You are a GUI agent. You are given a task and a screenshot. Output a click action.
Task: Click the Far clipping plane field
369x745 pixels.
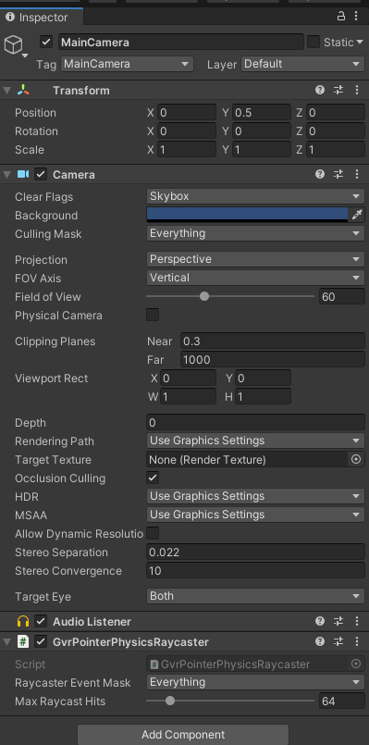[x=272, y=360]
